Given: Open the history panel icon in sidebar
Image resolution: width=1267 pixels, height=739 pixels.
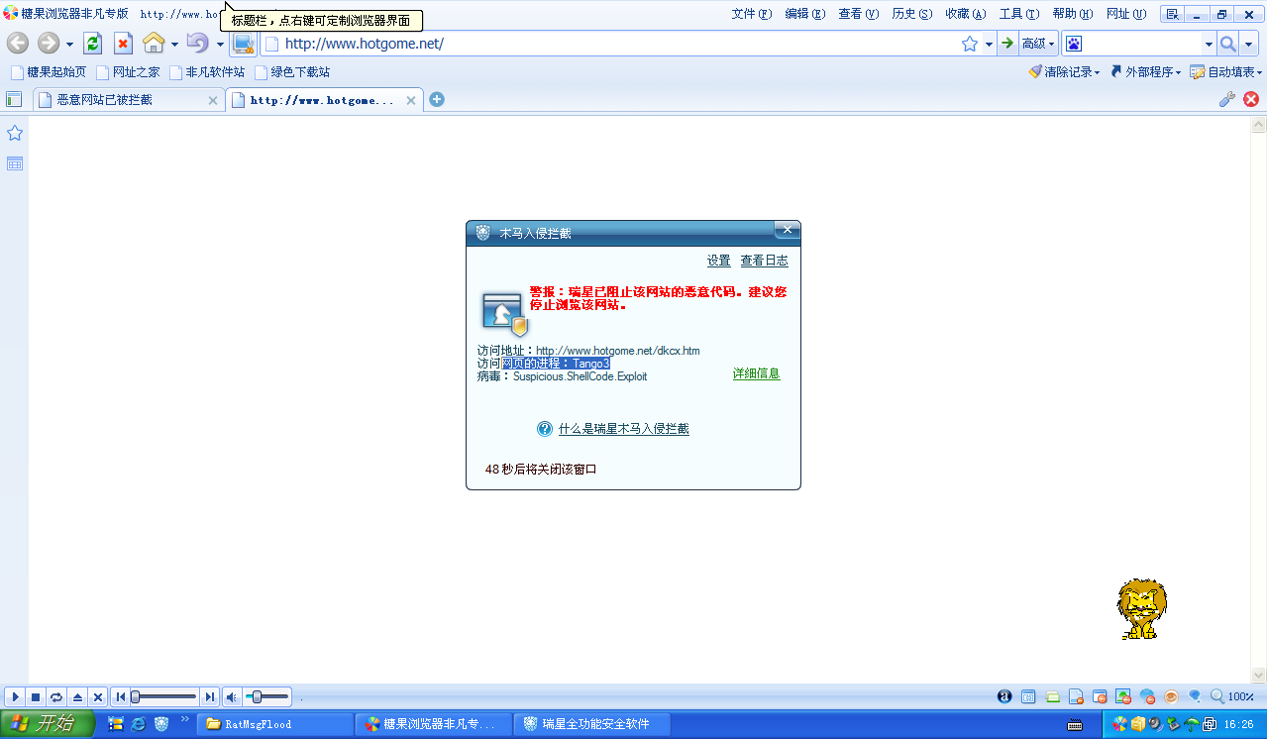Looking at the screenshot, I should (x=15, y=163).
